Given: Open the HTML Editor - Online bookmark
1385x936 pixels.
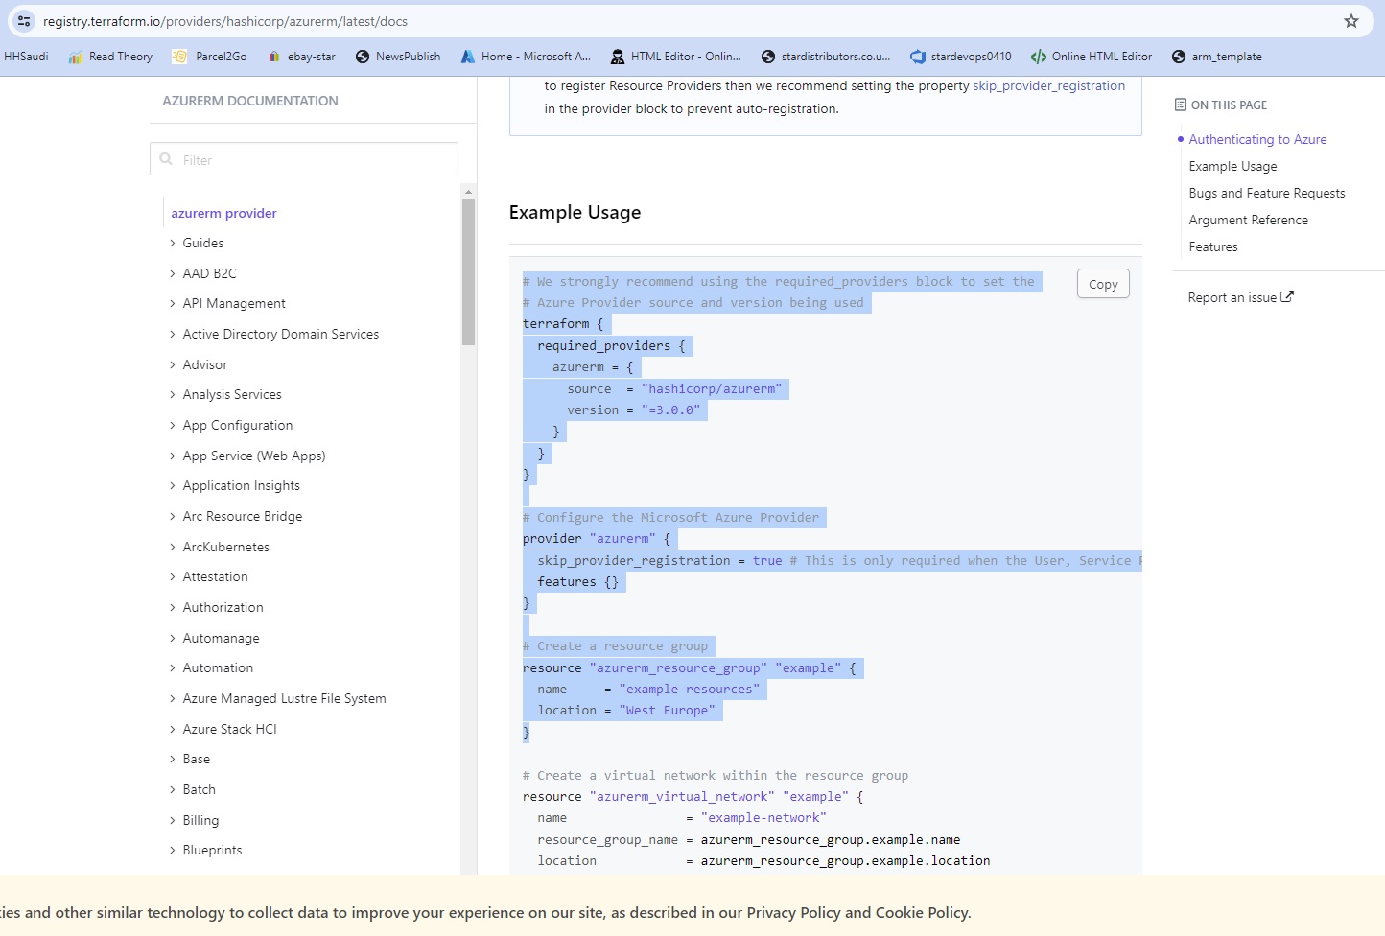Looking at the screenshot, I should click(x=676, y=57).
